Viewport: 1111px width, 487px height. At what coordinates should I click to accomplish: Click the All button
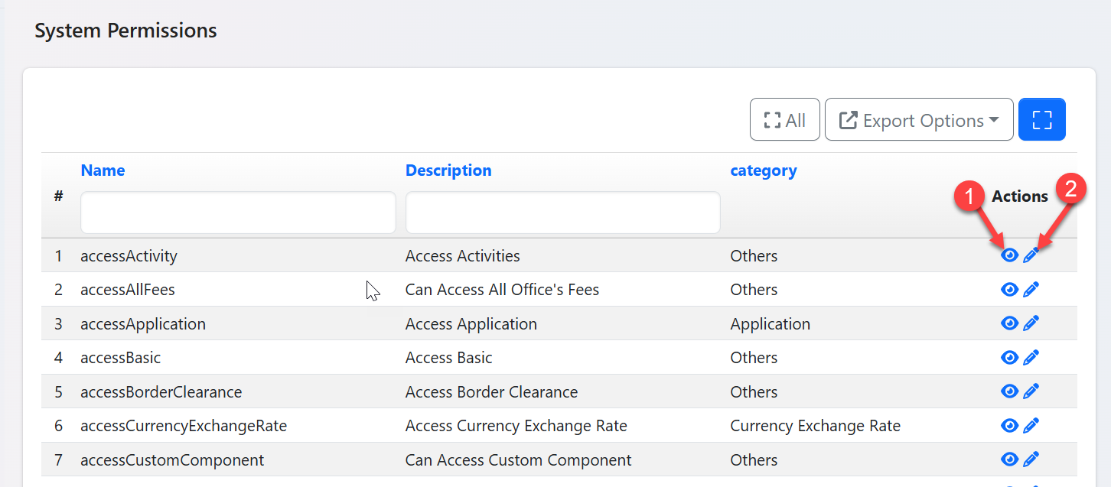[x=784, y=120]
